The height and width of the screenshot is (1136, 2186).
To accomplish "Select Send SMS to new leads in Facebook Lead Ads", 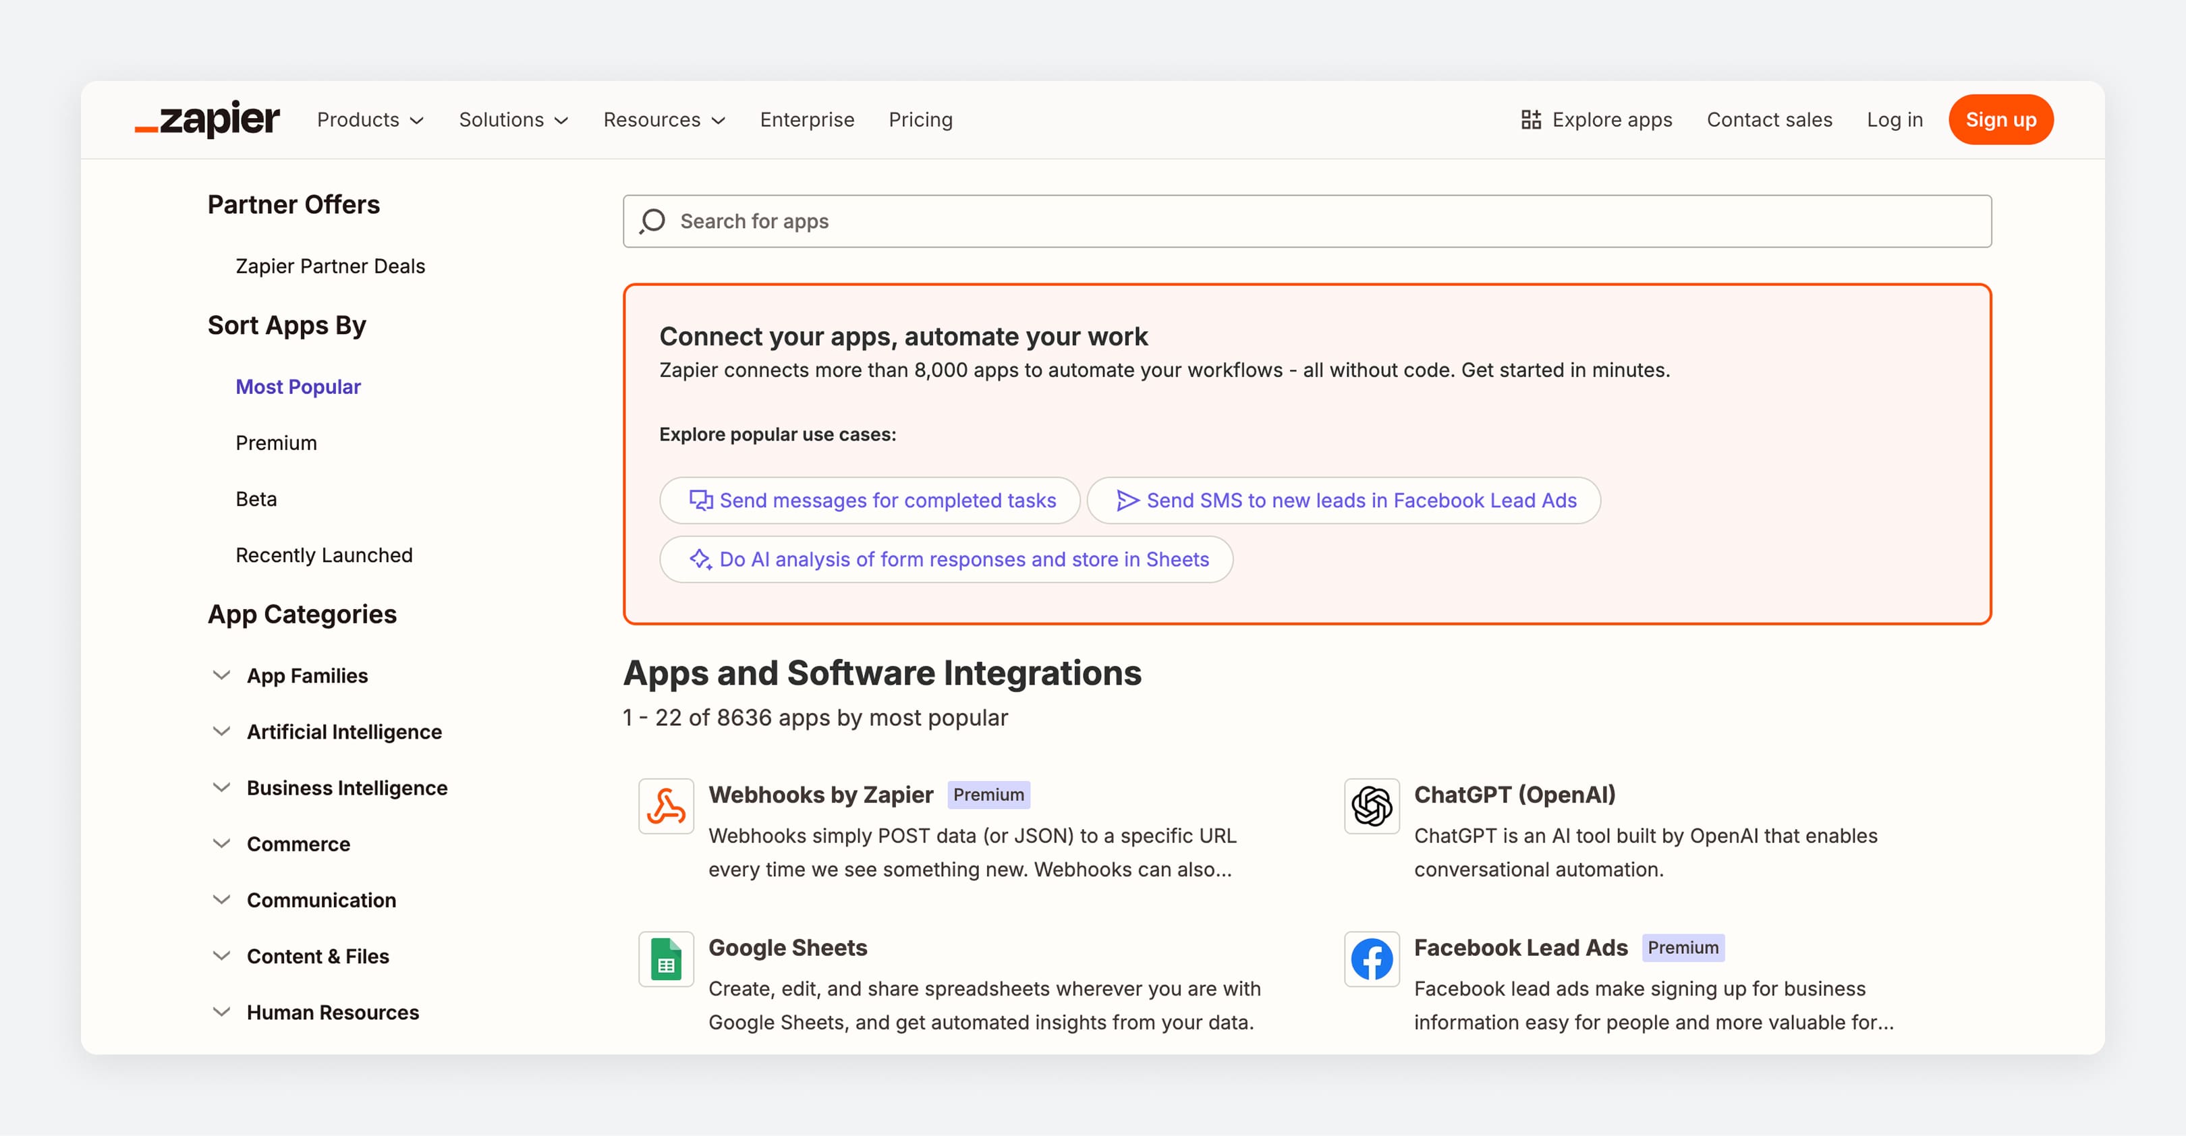I will coord(1343,501).
